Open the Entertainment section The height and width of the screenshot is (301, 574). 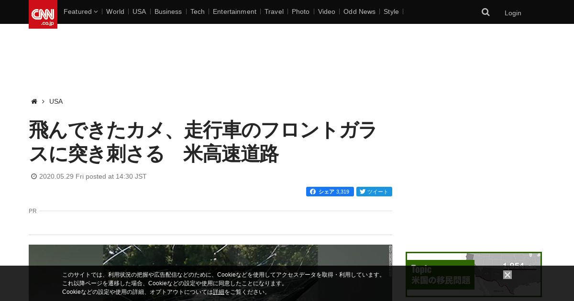[234, 11]
